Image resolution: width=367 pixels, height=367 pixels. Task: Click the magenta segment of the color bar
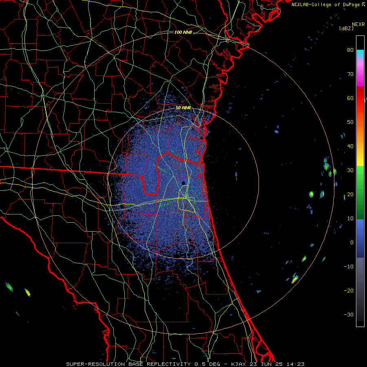click(x=360, y=77)
